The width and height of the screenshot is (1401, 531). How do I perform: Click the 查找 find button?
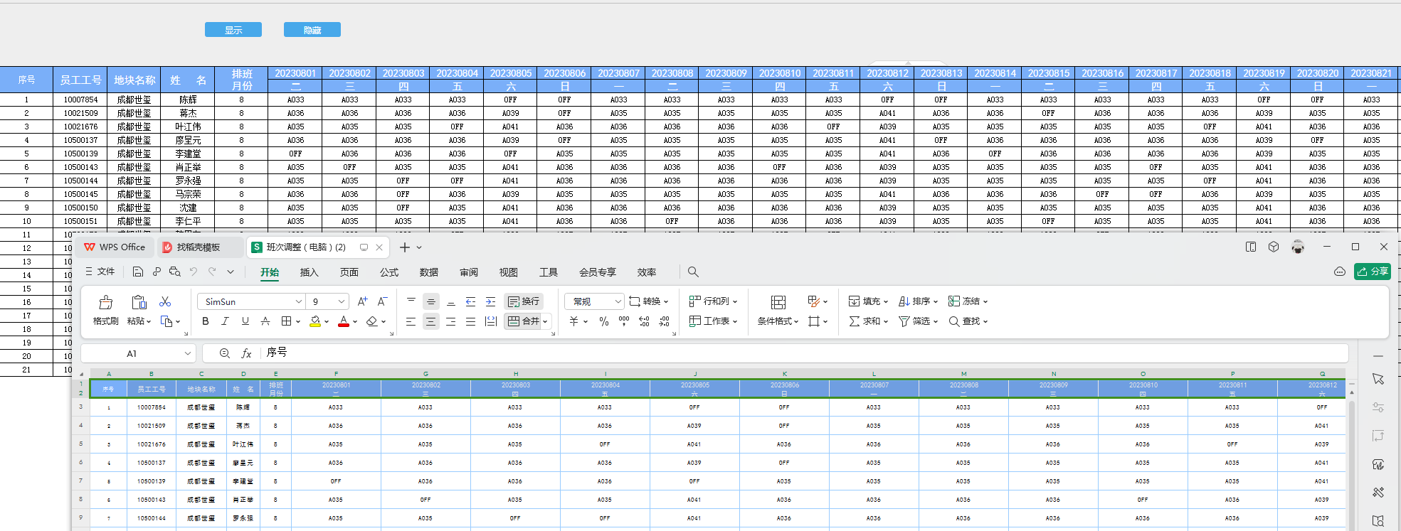(968, 321)
